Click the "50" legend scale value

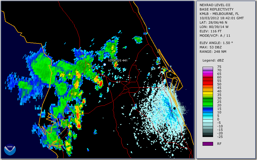tap(219, 85)
